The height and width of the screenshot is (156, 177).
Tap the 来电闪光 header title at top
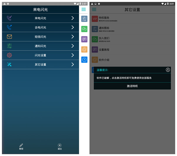point(40,10)
